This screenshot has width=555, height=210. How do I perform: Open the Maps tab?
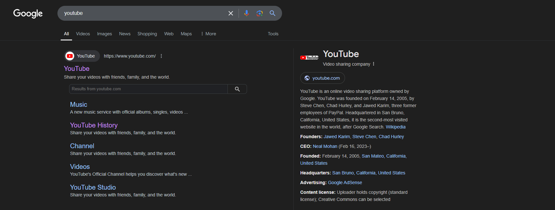(186, 34)
